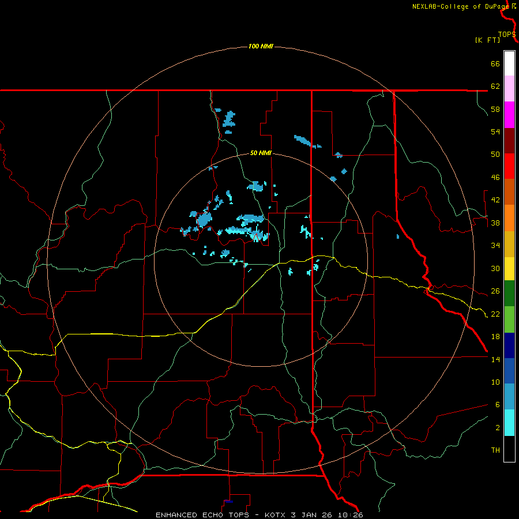The height and width of the screenshot is (519, 519).
Task: Click the TH threshold legend label
Action: pyautogui.click(x=495, y=450)
